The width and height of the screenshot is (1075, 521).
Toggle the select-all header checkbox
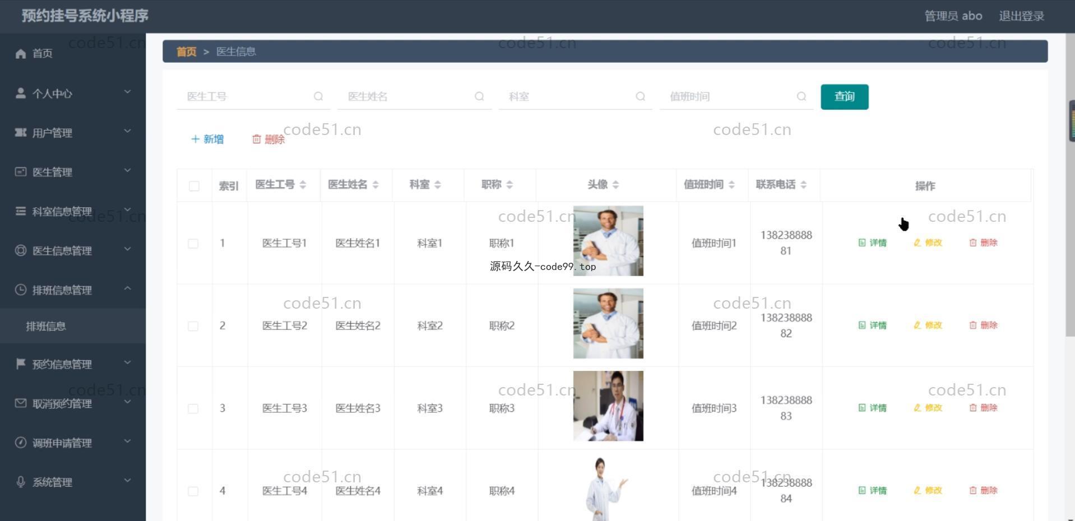pos(194,186)
